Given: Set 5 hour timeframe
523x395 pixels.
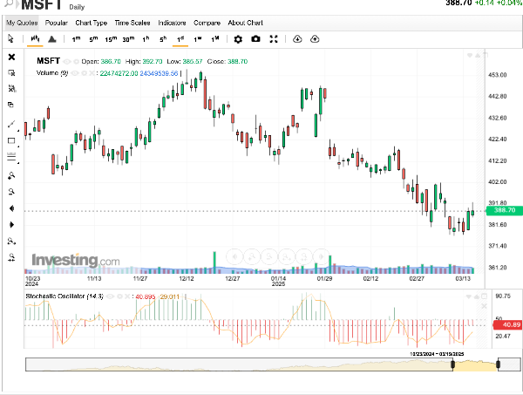Looking at the screenshot, I should click(x=163, y=39).
